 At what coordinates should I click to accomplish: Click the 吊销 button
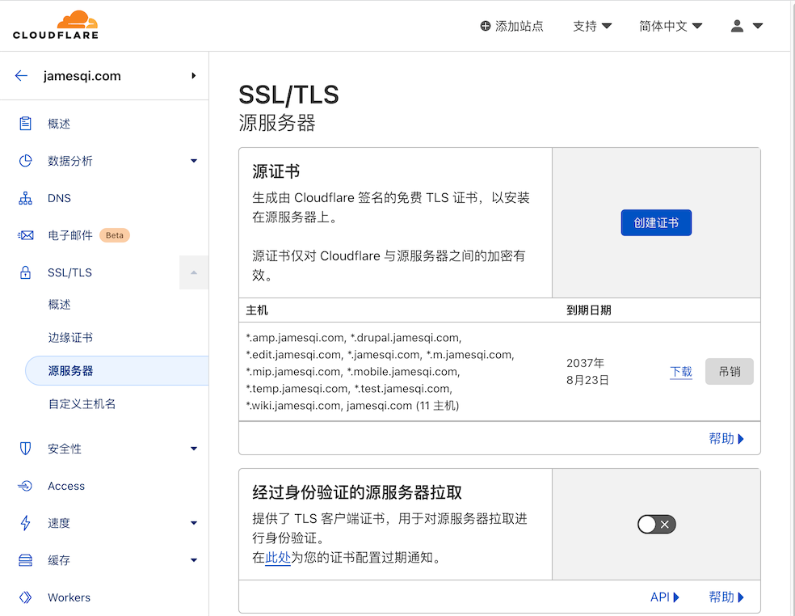pyautogui.click(x=729, y=372)
